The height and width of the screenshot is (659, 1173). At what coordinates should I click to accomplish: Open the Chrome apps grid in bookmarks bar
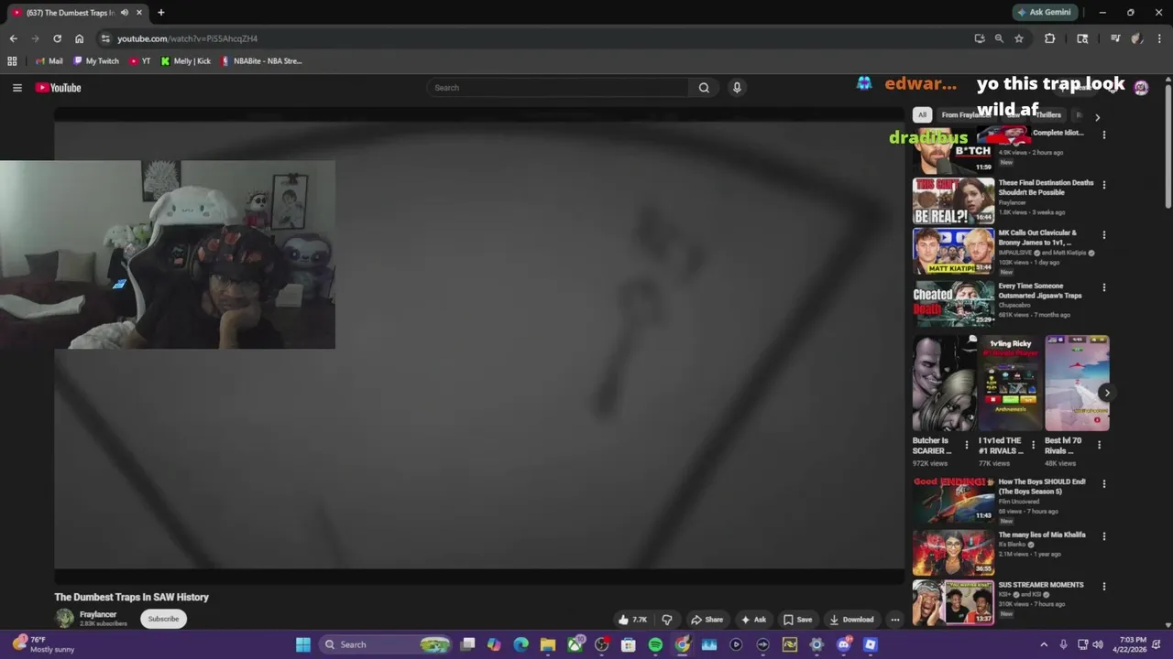(x=12, y=61)
